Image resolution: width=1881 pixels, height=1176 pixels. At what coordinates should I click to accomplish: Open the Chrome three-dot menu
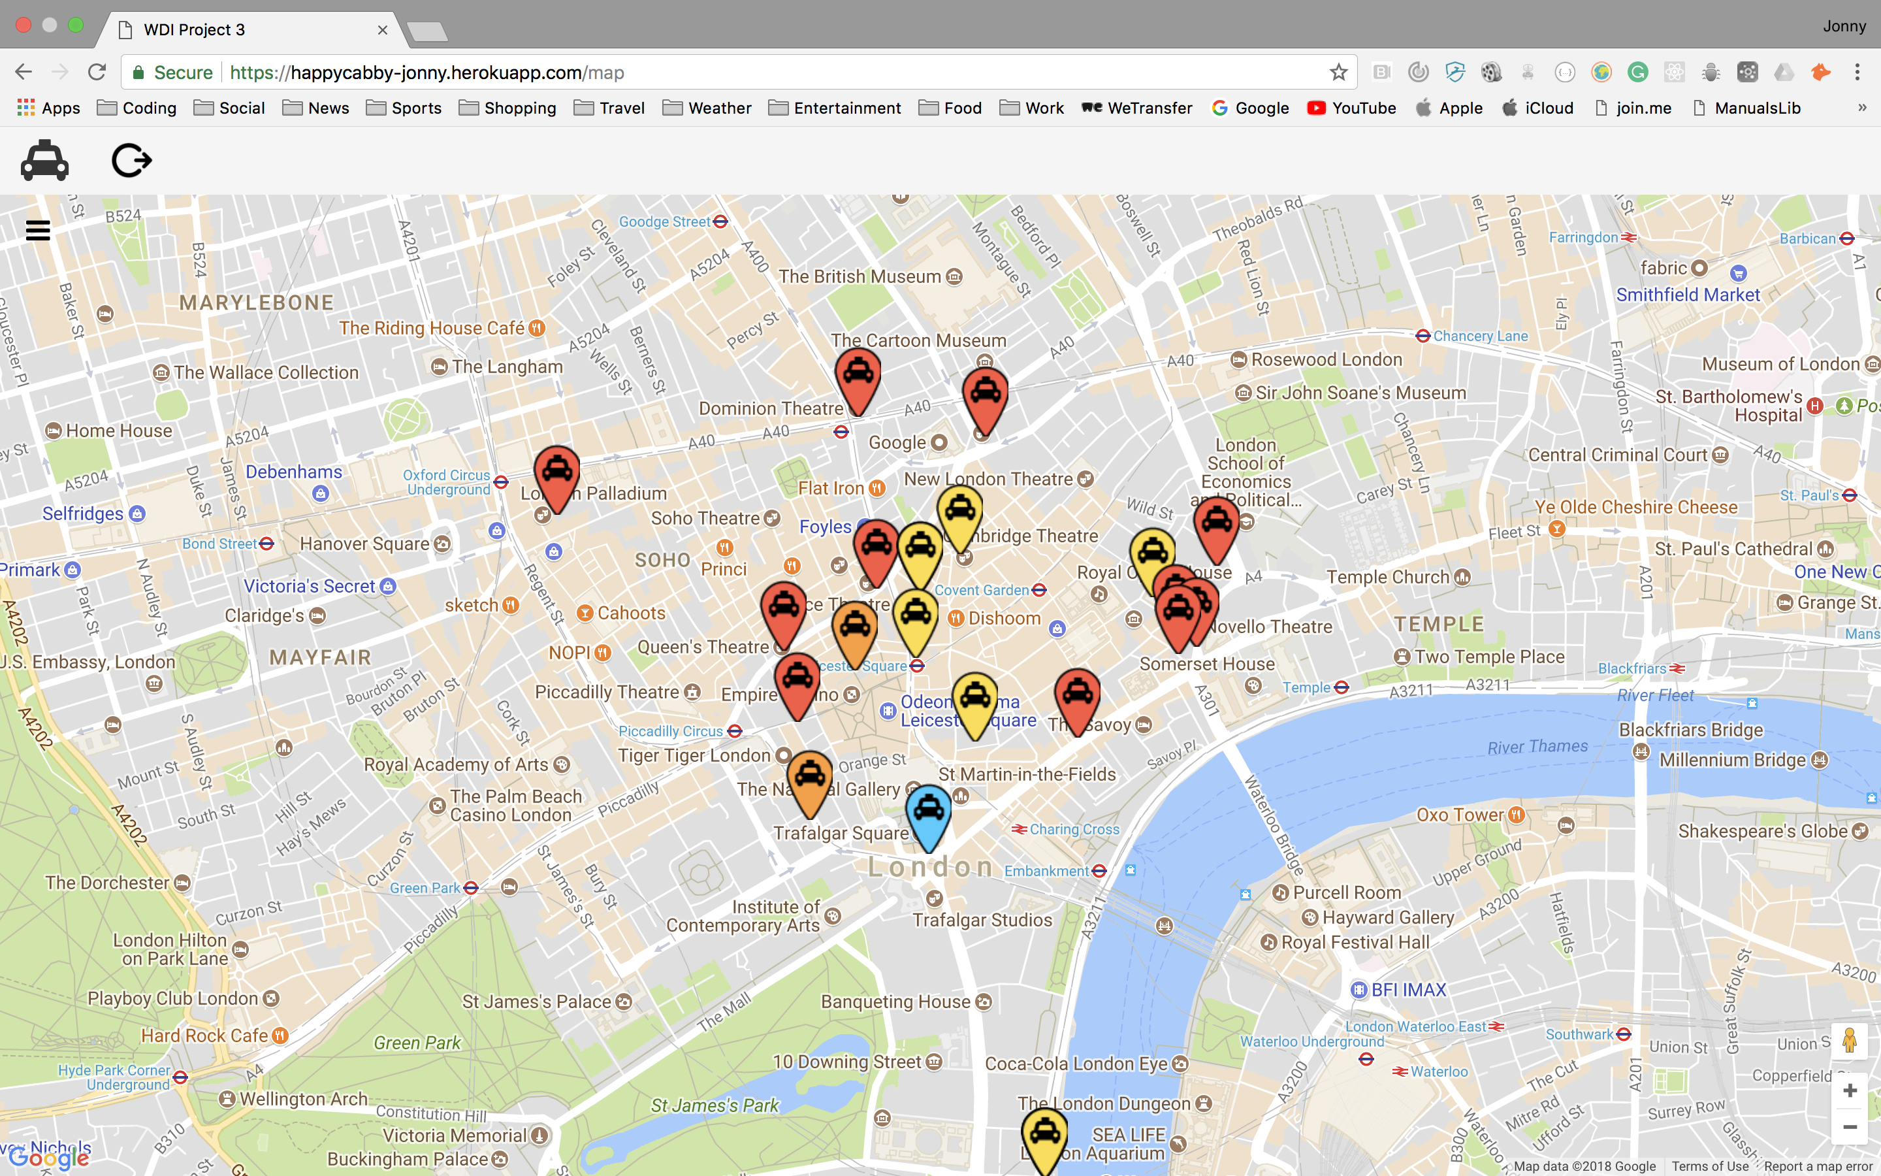pos(1857,73)
